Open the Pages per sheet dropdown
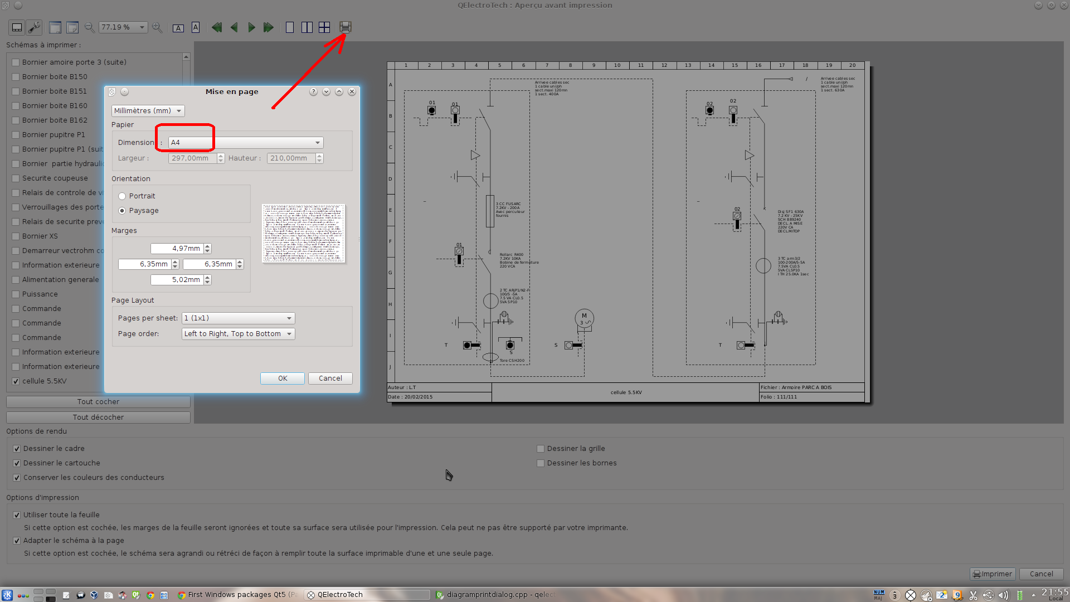1070x602 pixels. [239, 318]
